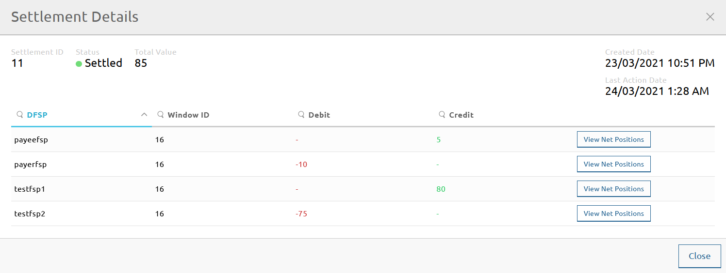This screenshot has width=726, height=273.
Task: Open the Debit column search icon
Action: [x=301, y=115]
